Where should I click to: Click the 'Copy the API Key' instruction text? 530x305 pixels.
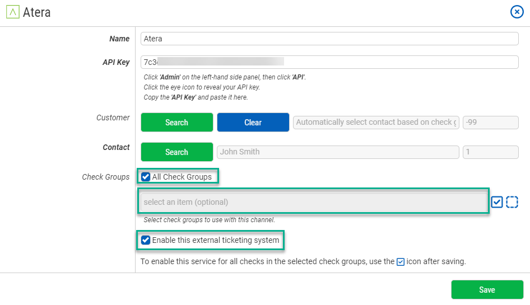click(196, 97)
